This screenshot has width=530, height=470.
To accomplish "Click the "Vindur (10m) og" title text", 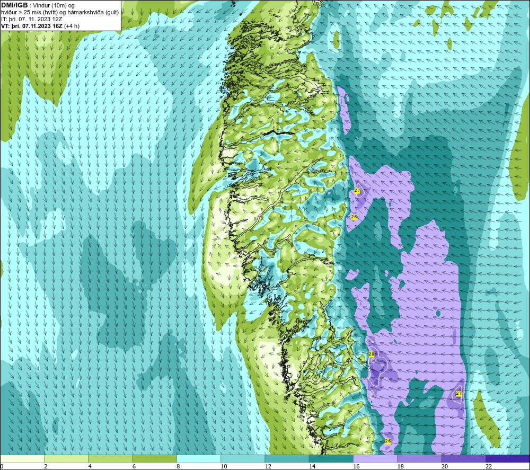I will pyautogui.click(x=54, y=6).
